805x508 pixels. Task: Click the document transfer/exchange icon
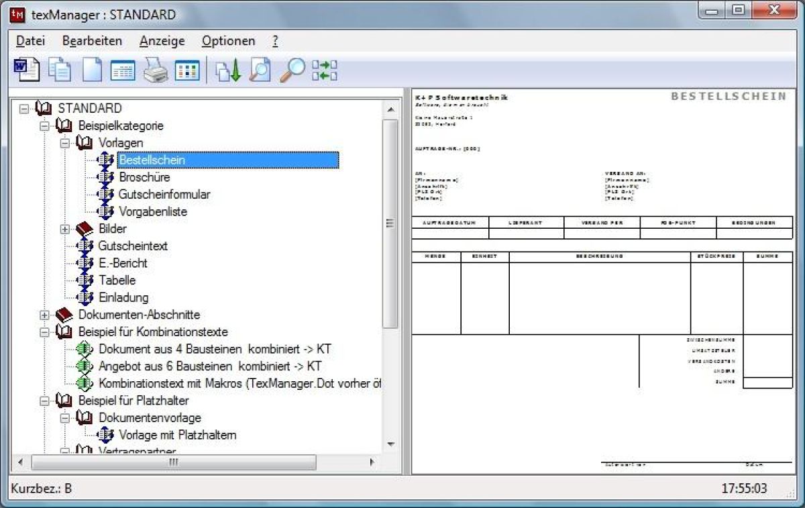324,69
